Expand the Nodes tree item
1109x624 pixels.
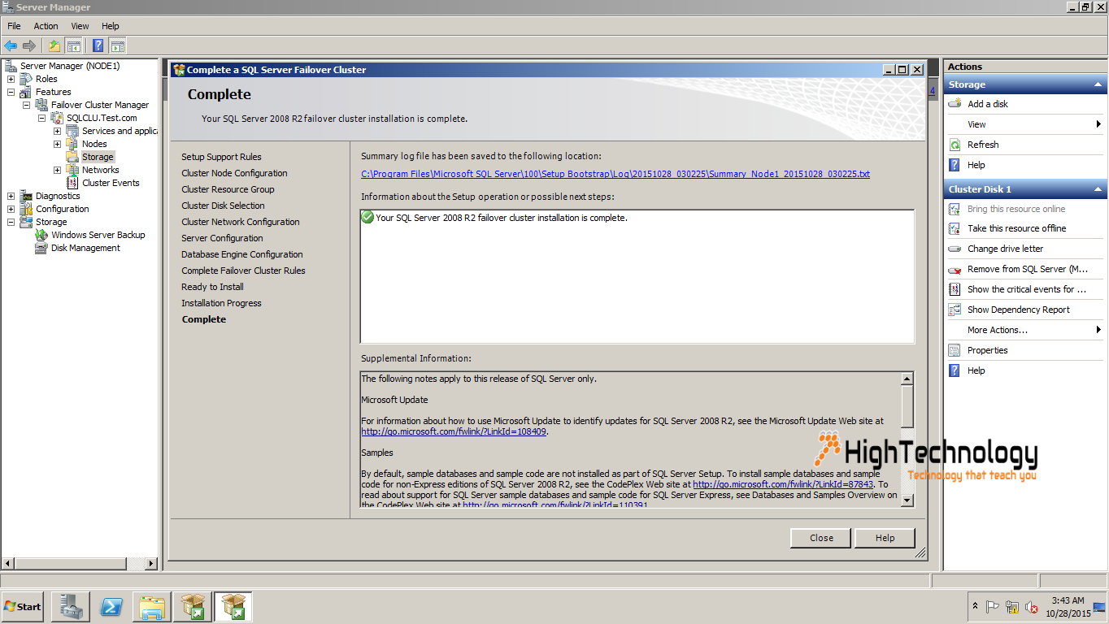click(57, 144)
